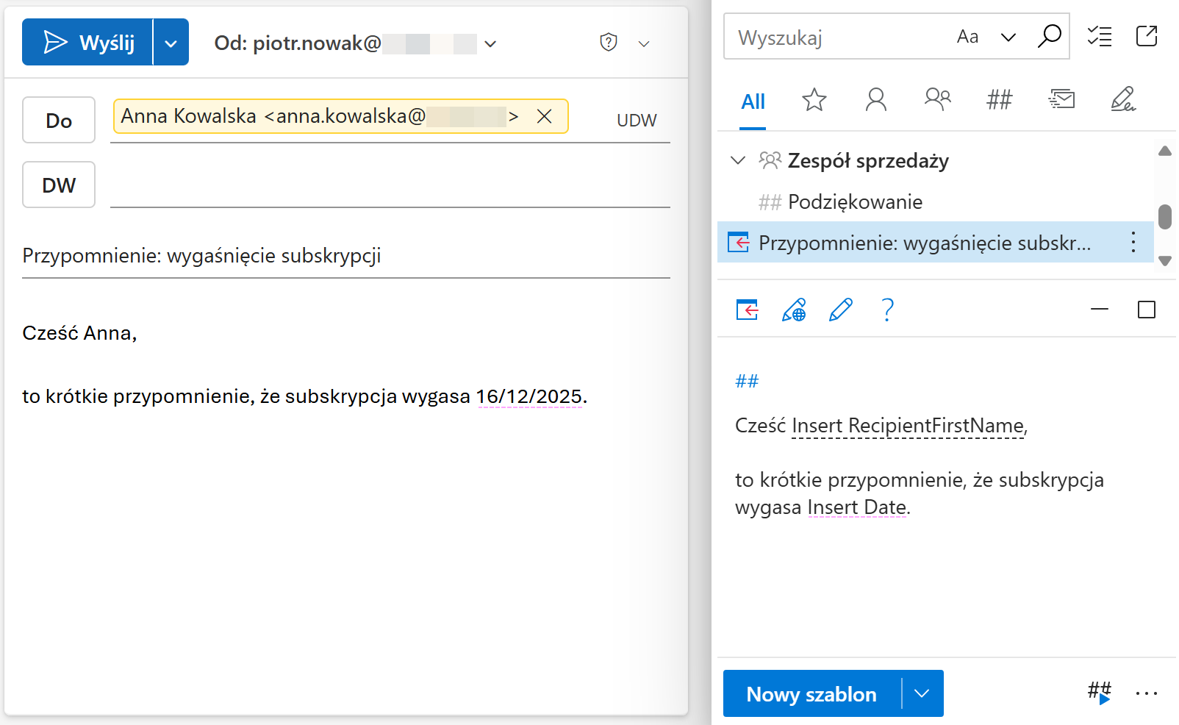Open the help question mark icon
This screenshot has height=725, width=1179.
tap(887, 310)
